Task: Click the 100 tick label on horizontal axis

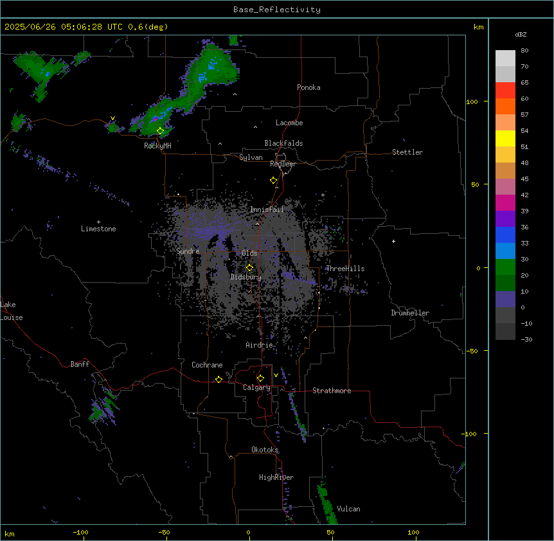Action: (413, 532)
